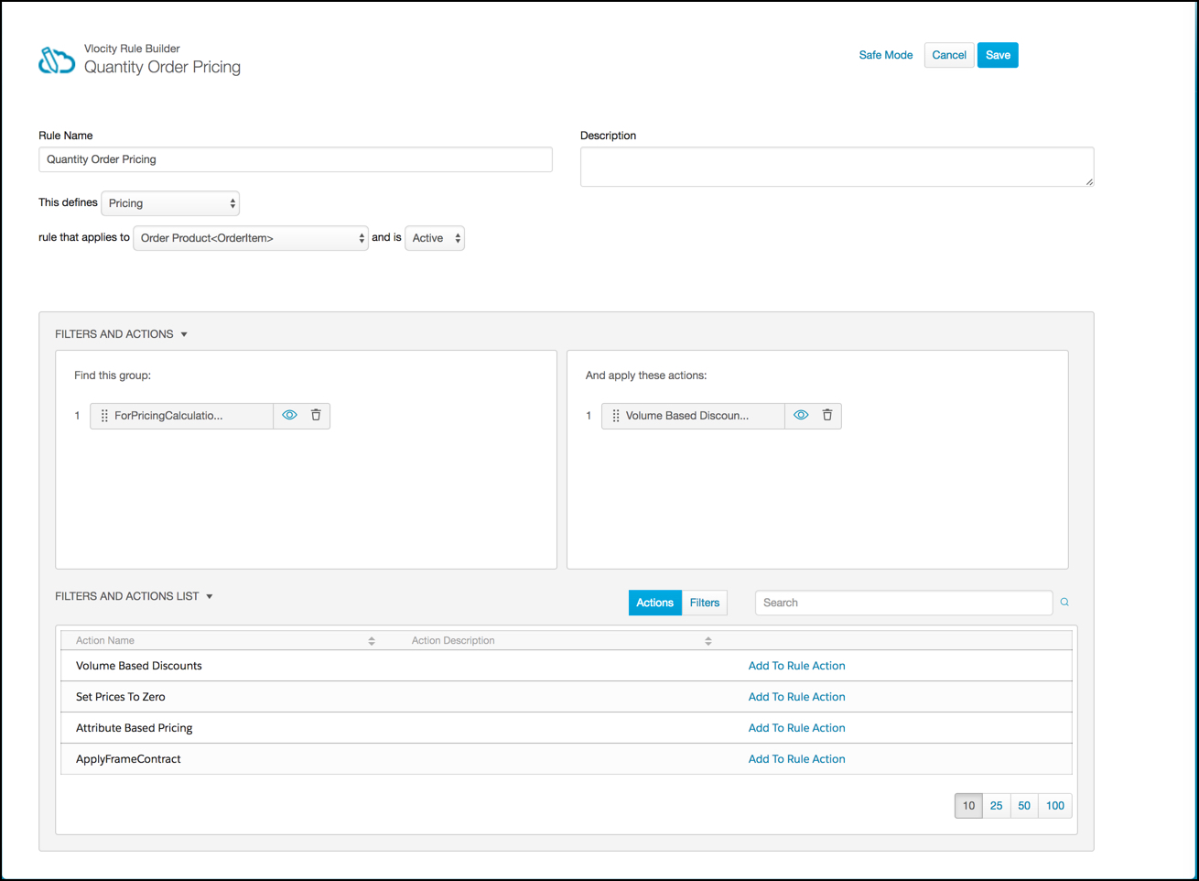Click 'Volume Based Discounts' action name
This screenshot has width=1199, height=881.
pyautogui.click(x=139, y=666)
